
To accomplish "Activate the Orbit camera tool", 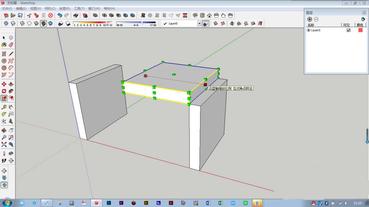I will tap(4, 130).
